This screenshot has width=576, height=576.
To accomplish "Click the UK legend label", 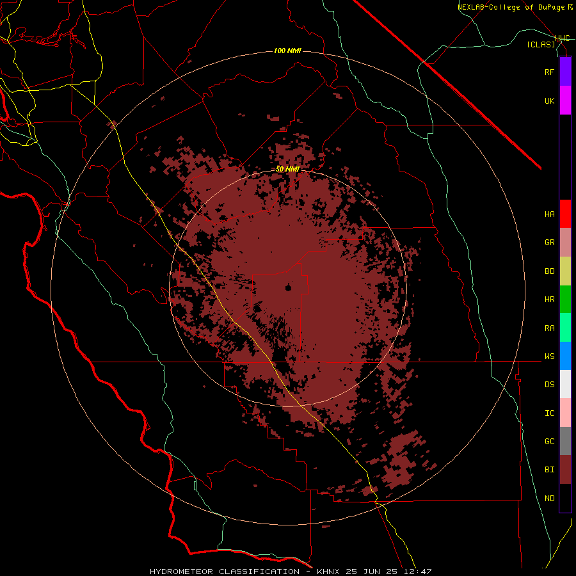I will 549,100.
